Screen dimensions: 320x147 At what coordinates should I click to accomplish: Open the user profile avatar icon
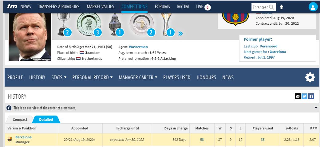click(313, 7)
